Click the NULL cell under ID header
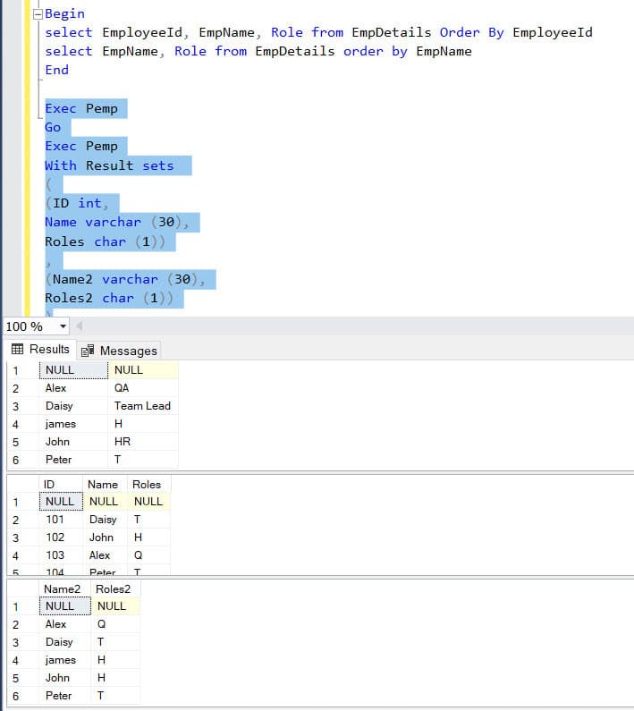 (61, 502)
